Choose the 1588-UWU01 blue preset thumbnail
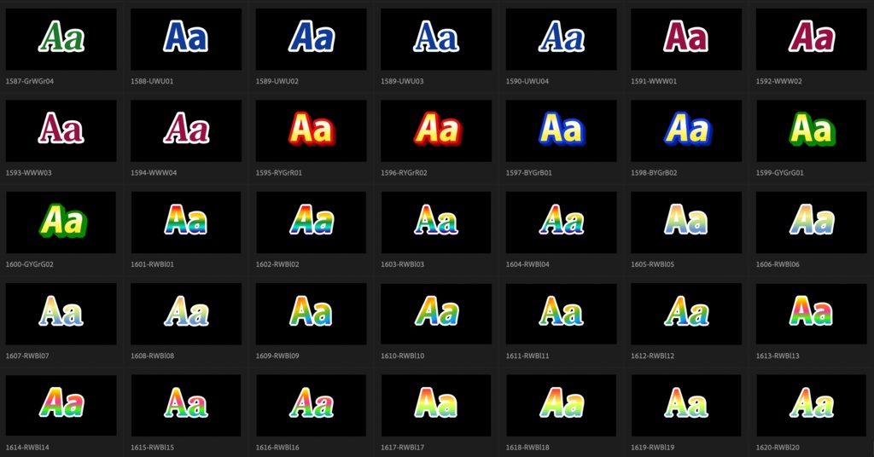 click(x=186, y=39)
